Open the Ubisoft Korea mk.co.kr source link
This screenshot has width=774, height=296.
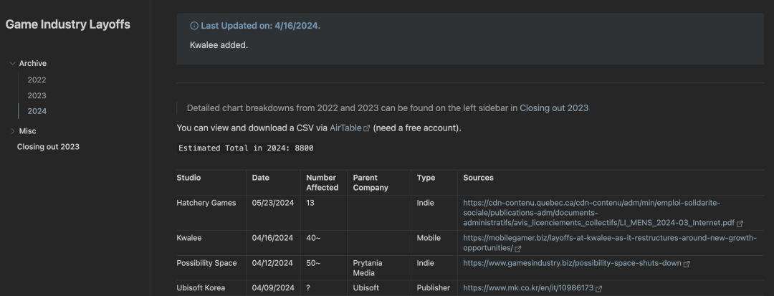[x=526, y=288]
